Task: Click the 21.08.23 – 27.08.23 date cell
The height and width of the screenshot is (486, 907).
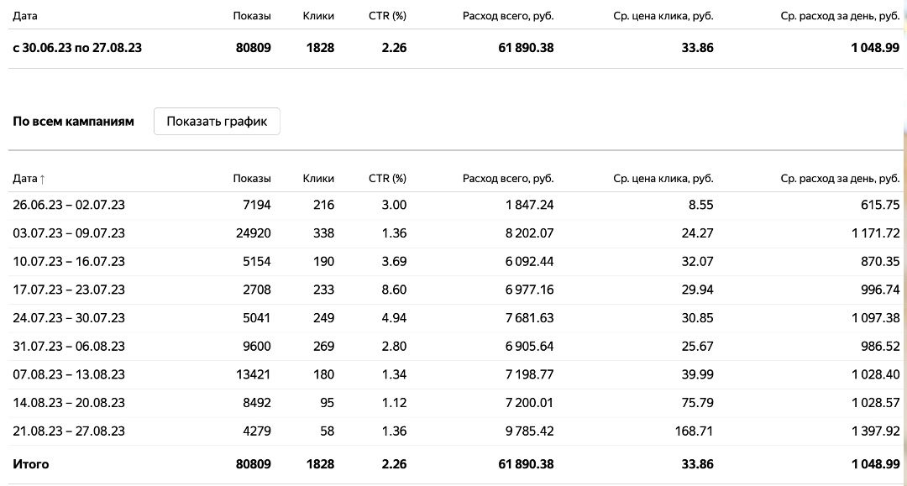Action: tap(69, 431)
